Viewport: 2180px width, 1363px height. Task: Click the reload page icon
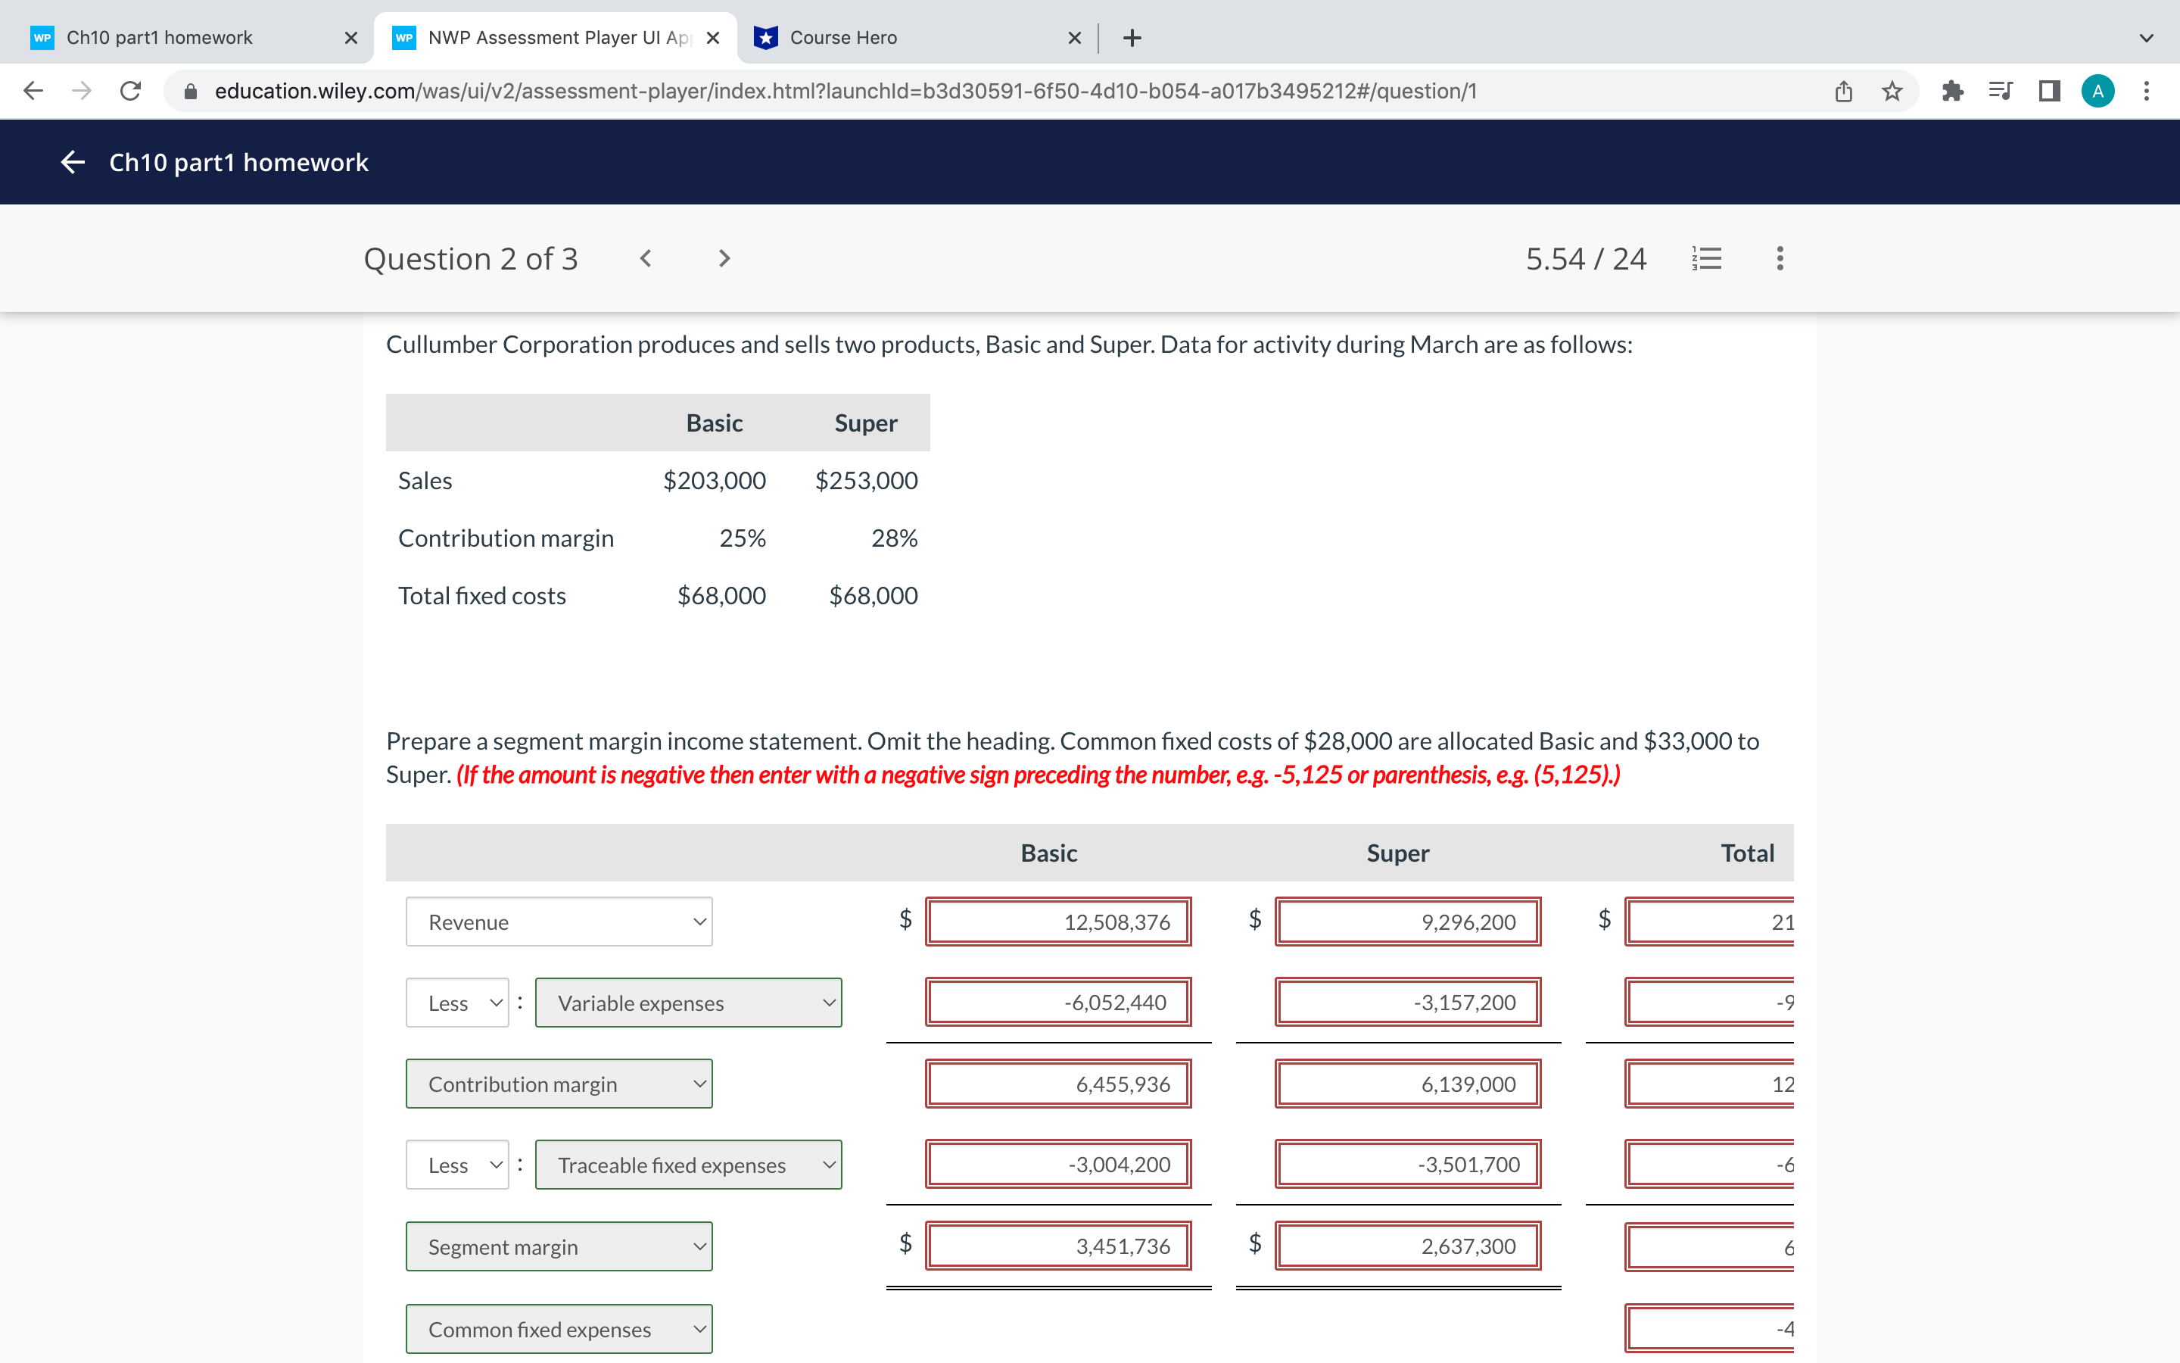tap(129, 90)
